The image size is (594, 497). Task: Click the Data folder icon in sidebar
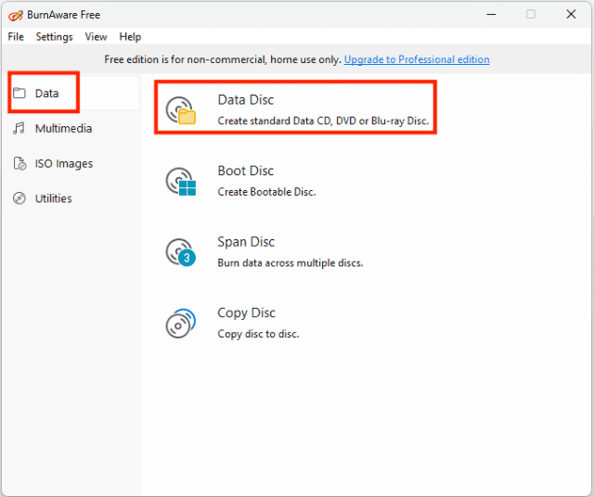coord(19,93)
